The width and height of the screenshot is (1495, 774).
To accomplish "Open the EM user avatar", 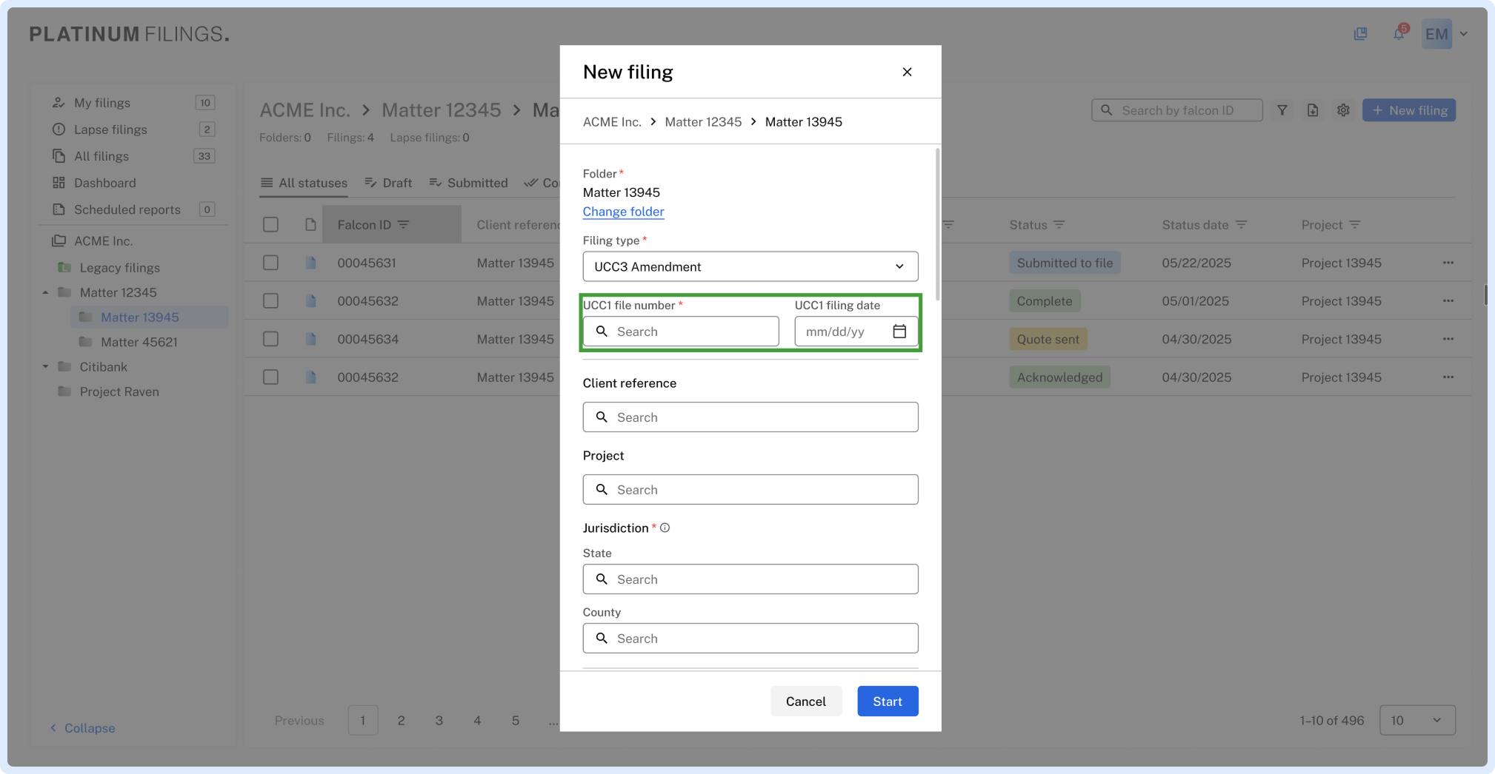I will coord(1436,34).
